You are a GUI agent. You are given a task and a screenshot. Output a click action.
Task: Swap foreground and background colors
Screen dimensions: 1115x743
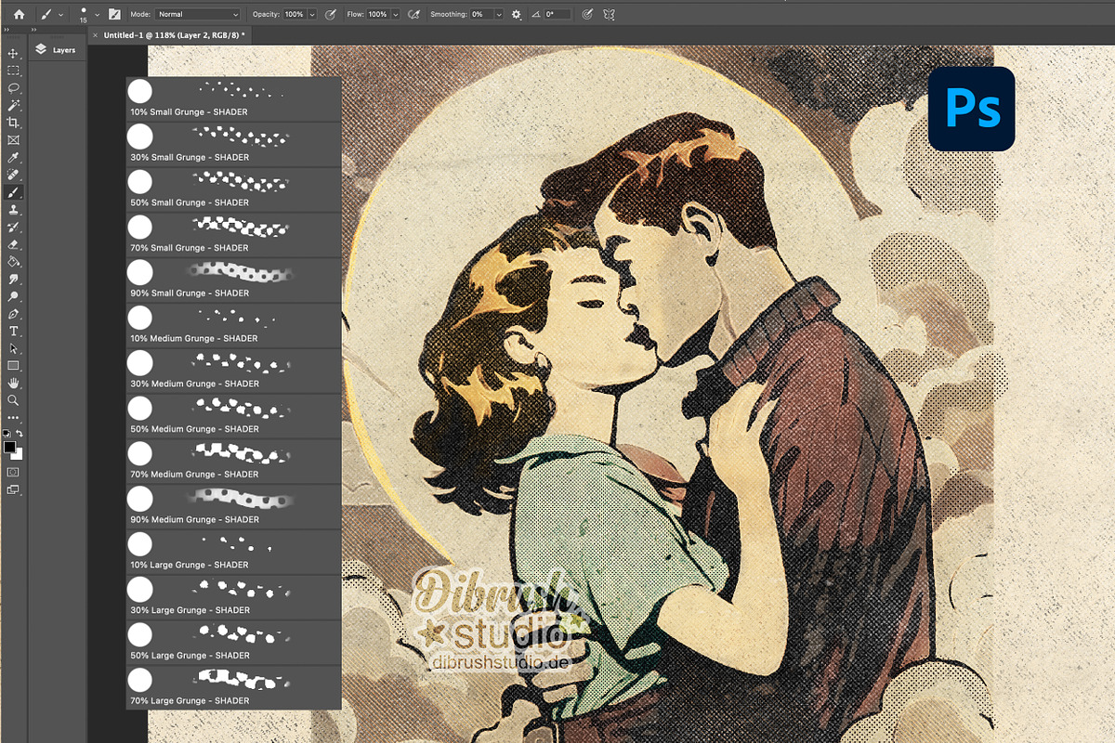[20, 433]
